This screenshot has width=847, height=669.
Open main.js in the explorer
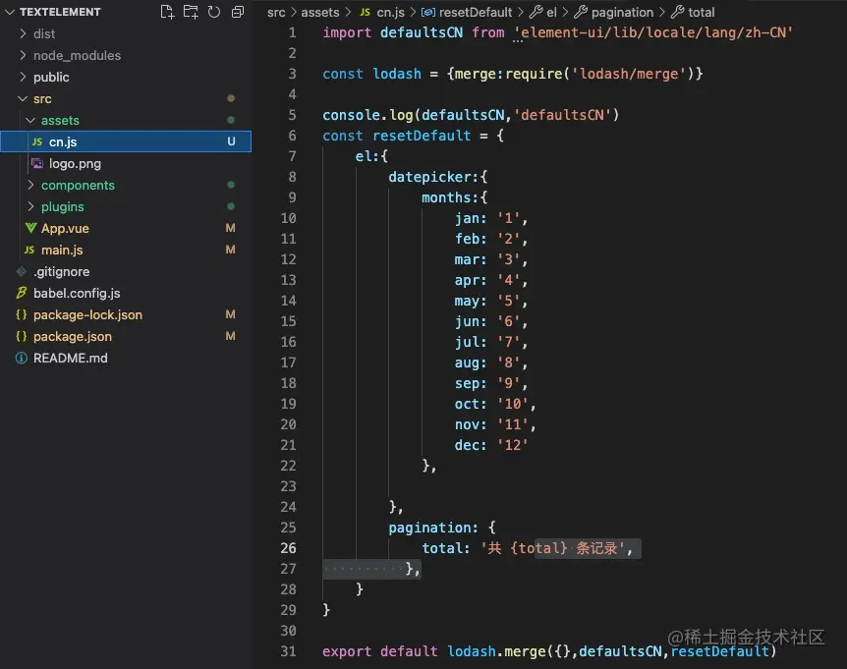(x=62, y=250)
